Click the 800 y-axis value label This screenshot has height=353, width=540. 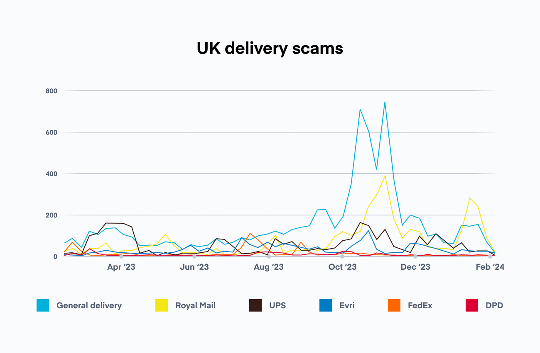52,91
